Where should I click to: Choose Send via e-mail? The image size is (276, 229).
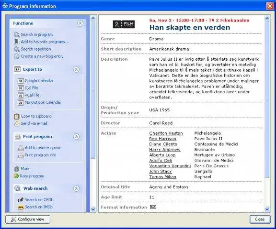[34, 123]
